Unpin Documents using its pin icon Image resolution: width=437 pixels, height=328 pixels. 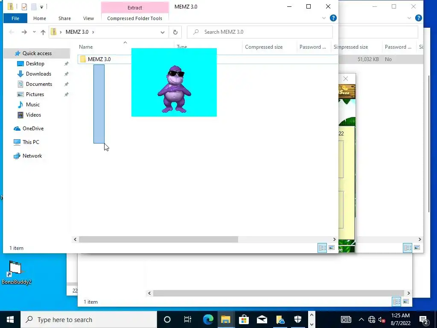click(x=66, y=84)
